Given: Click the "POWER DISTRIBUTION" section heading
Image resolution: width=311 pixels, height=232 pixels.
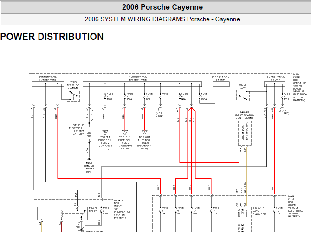Looking at the screenshot, I should point(52,37).
